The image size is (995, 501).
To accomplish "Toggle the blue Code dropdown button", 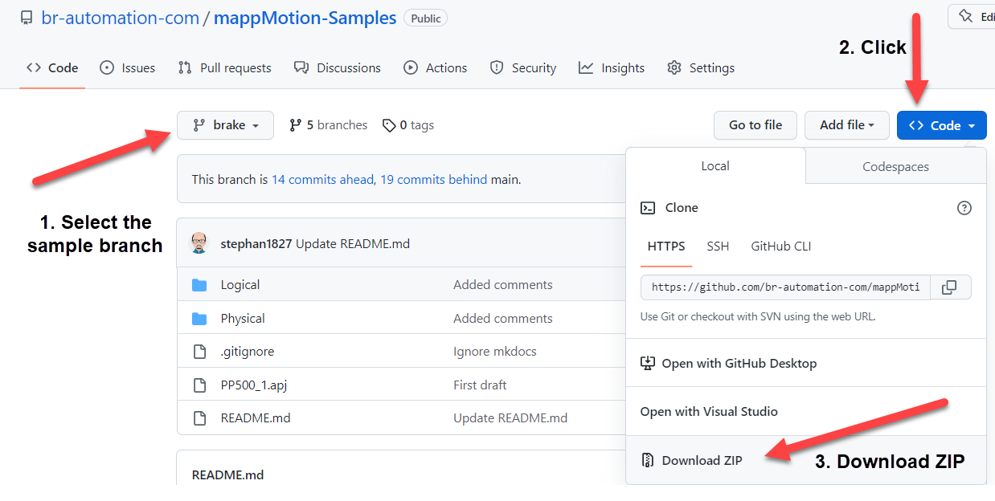I will pos(942,125).
